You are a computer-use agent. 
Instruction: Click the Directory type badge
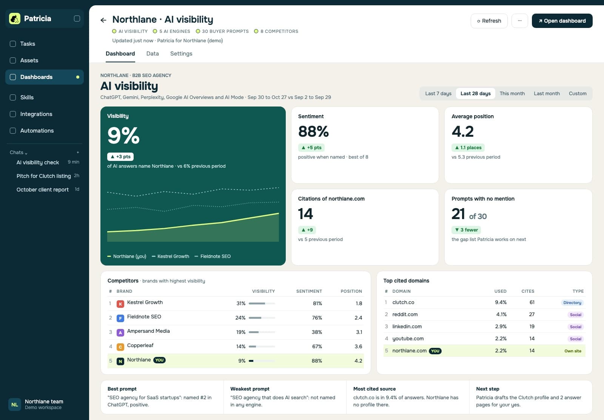click(x=572, y=303)
